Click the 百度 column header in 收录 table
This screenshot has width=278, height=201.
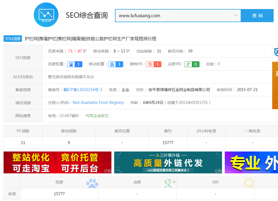(x=59, y=182)
